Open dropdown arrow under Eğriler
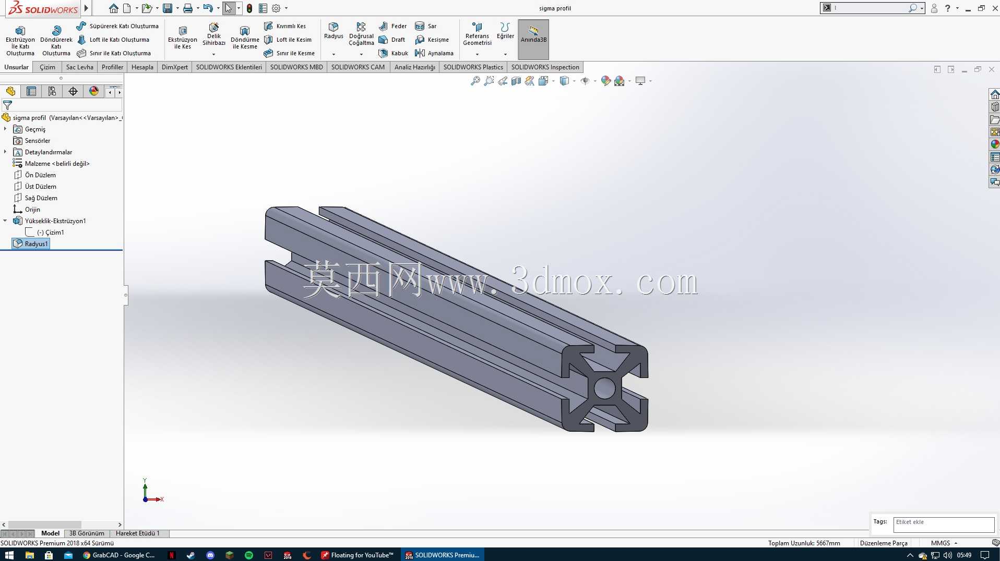This screenshot has width=1000, height=561. (505, 54)
